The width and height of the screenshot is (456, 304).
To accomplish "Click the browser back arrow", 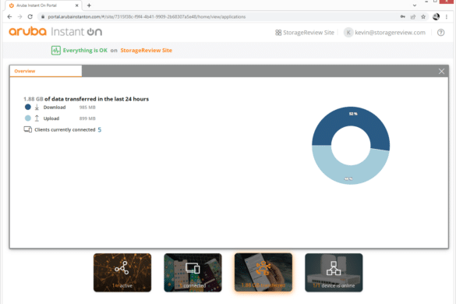I will pyautogui.click(x=9, y=17).
